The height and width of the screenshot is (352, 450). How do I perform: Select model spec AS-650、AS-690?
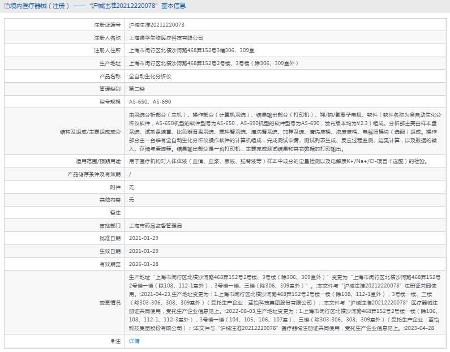pos(150,102)
